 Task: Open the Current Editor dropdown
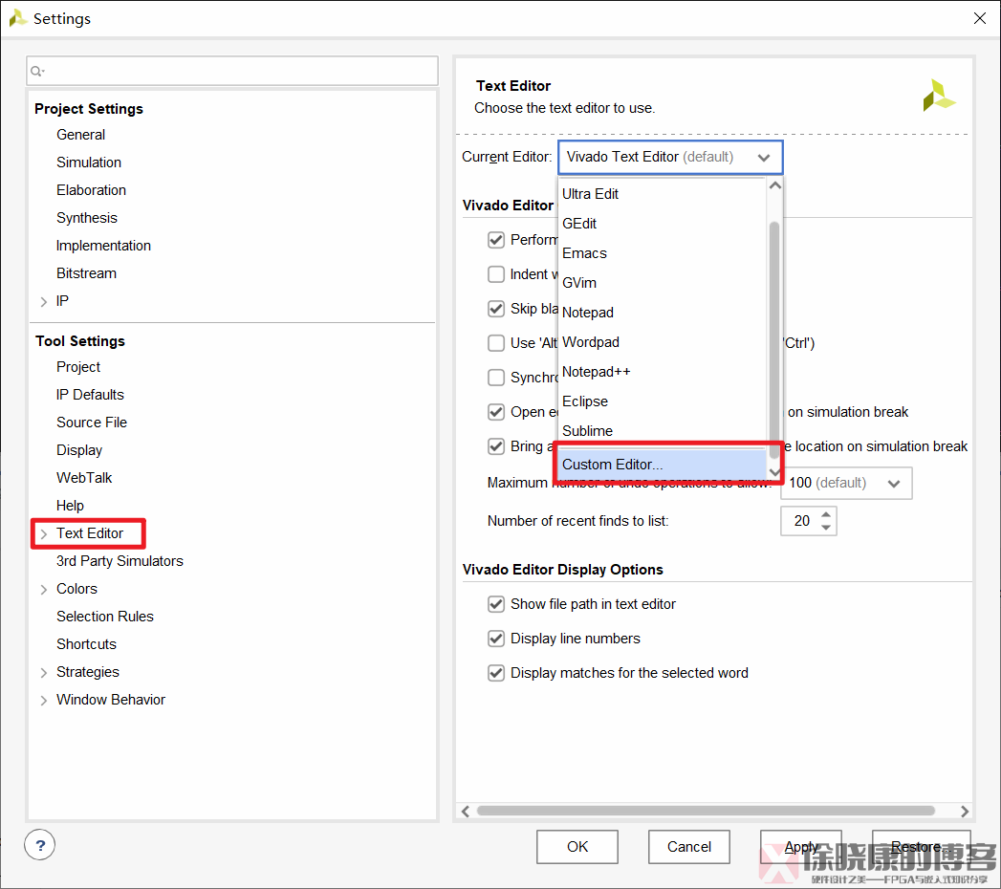point(670,157)
